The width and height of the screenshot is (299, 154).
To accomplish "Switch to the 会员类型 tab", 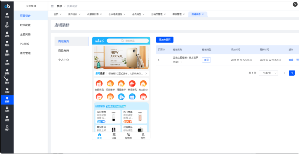I will [x=137, y=14].
